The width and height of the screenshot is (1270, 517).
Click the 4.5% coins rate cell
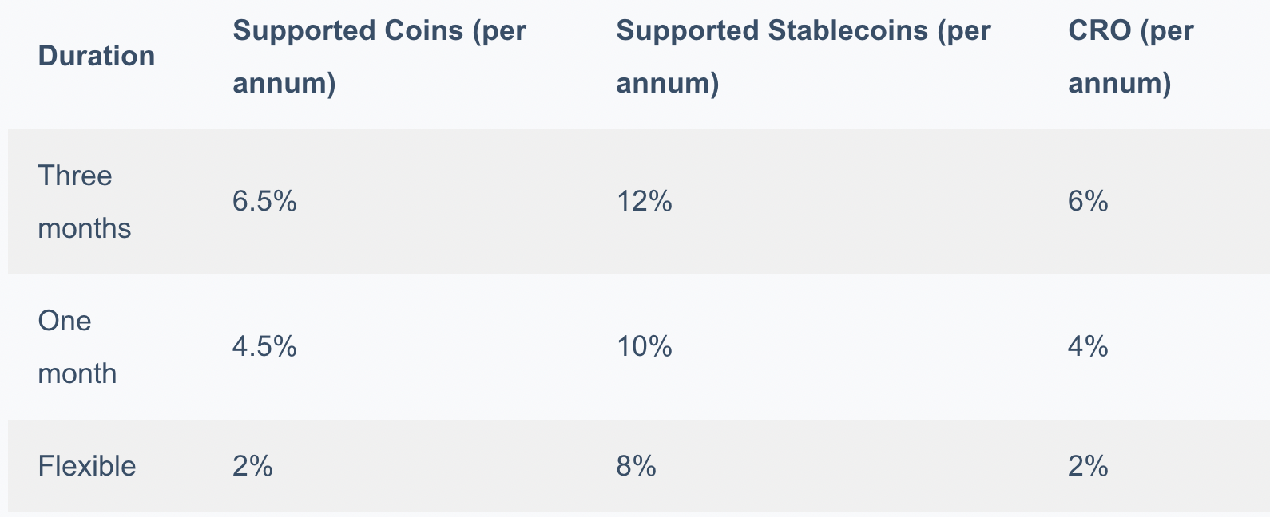[264, 347]
